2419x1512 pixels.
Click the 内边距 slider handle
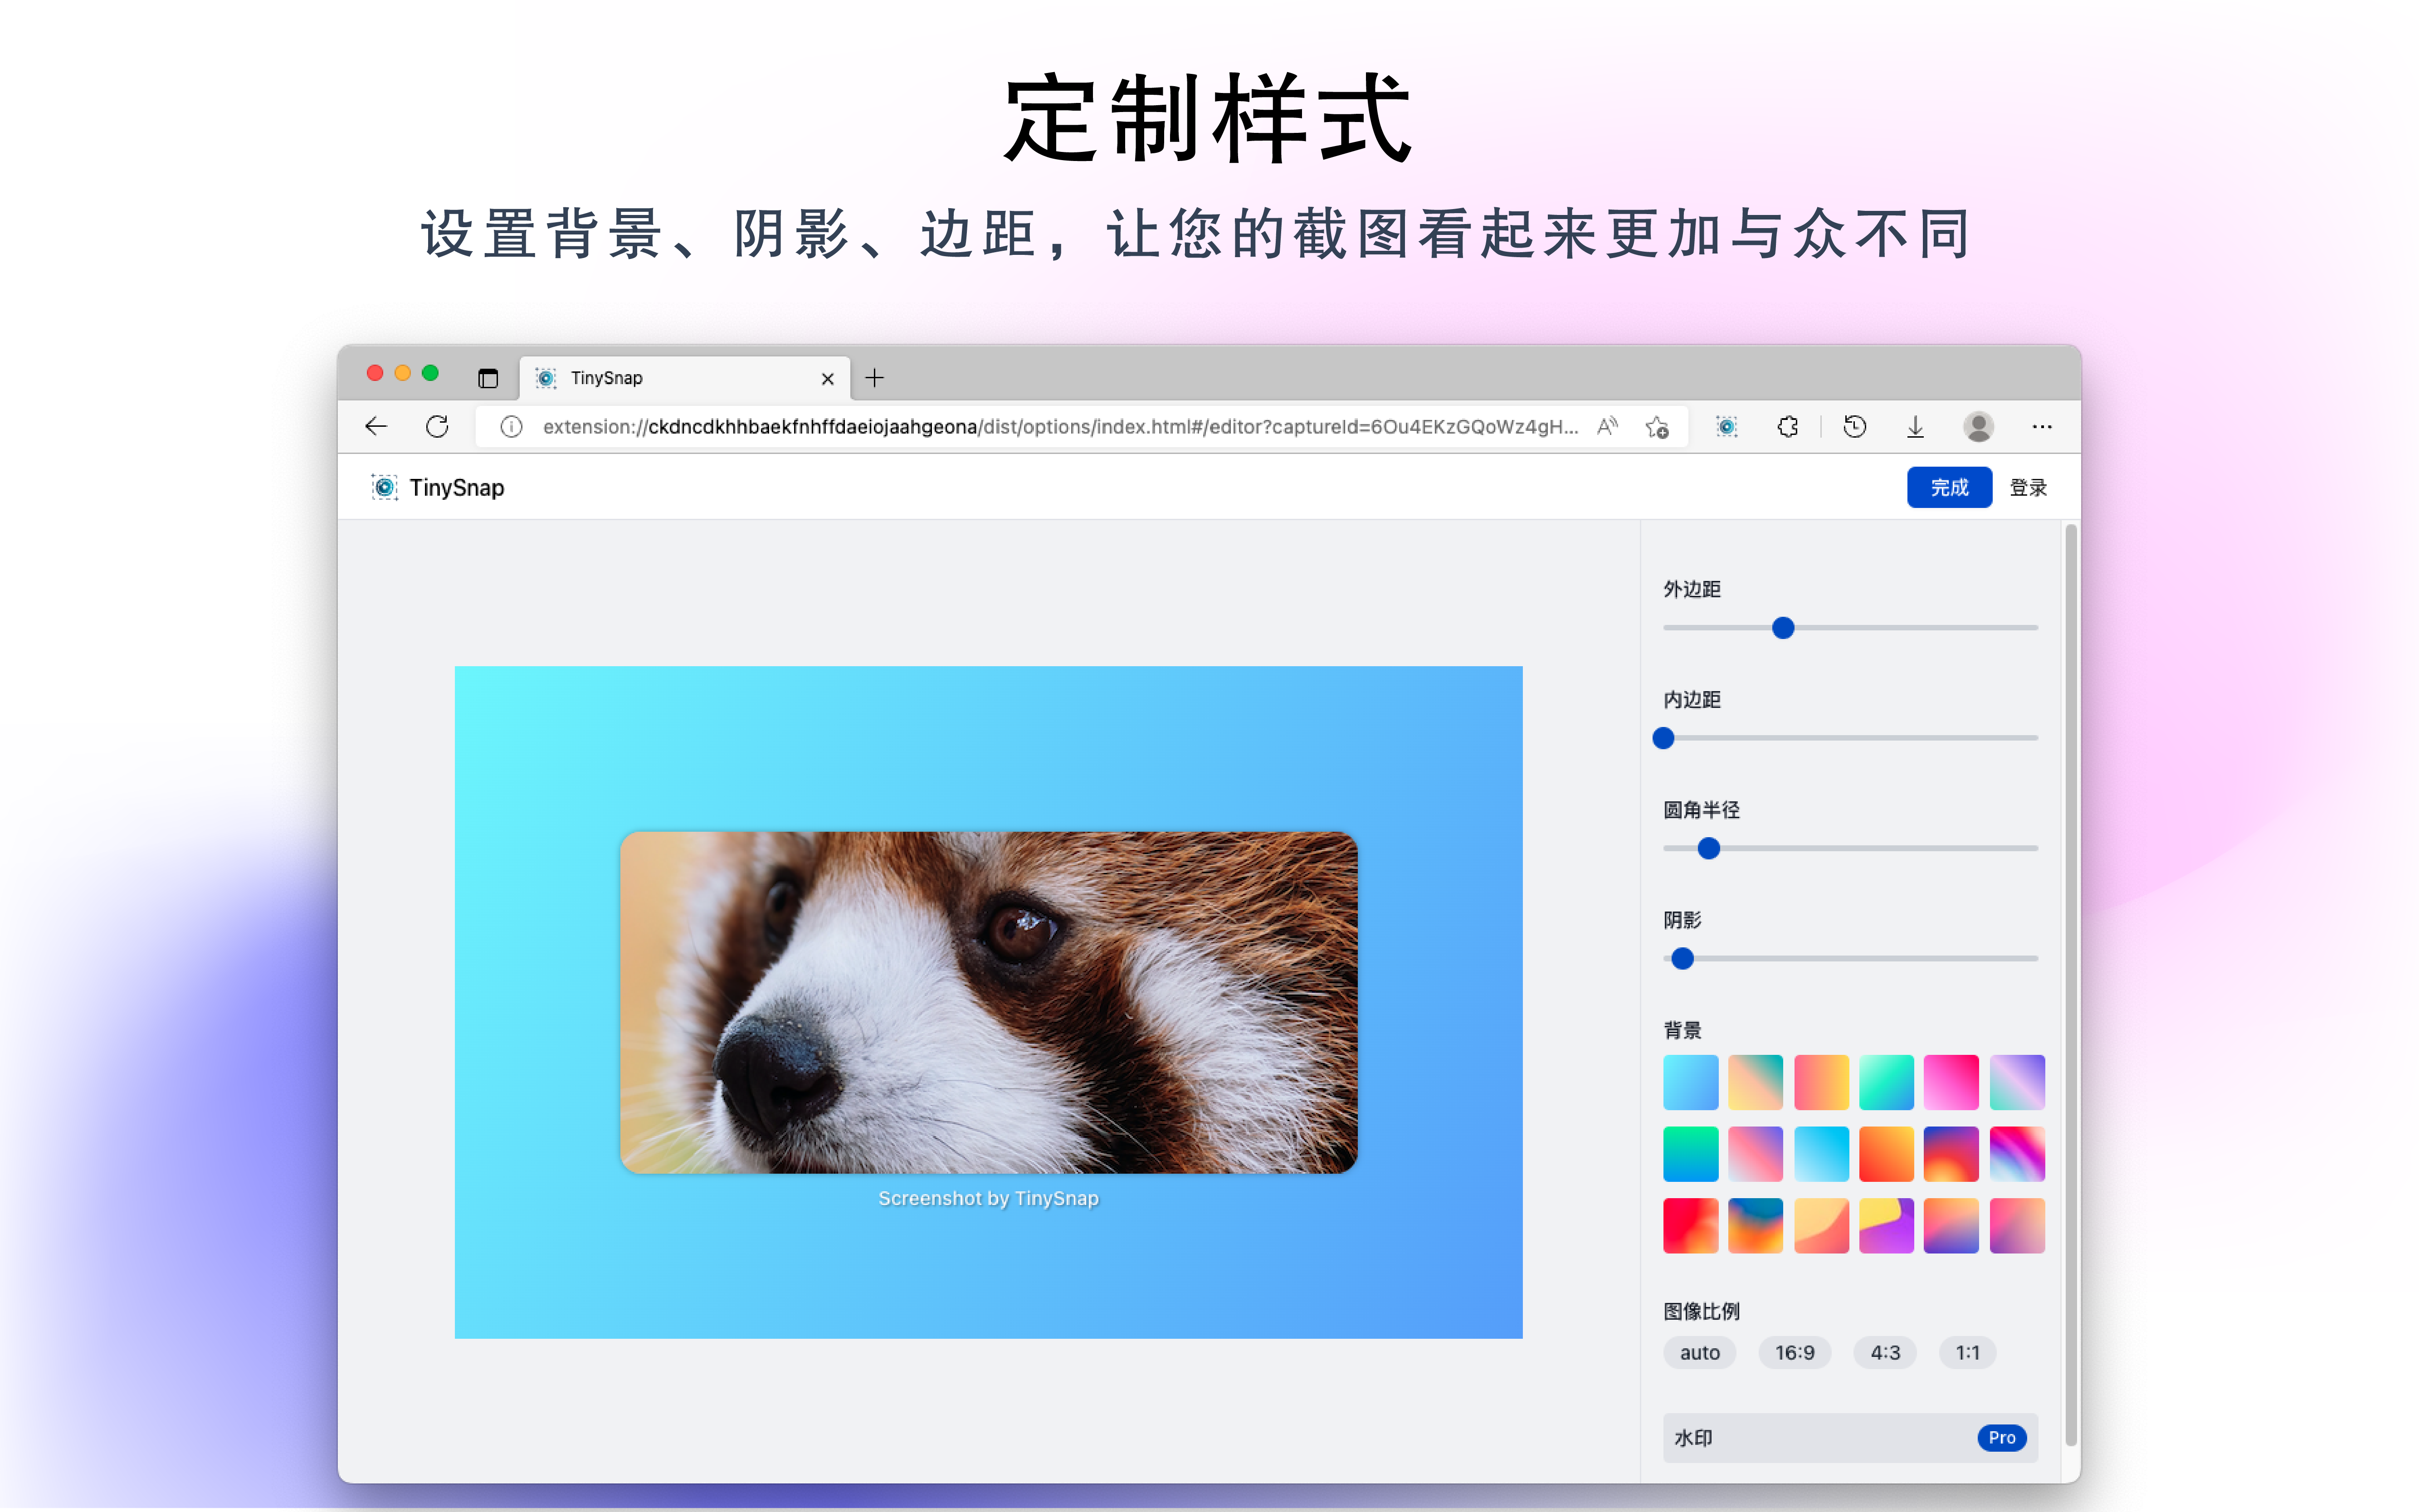click(x=1663, y=738)
